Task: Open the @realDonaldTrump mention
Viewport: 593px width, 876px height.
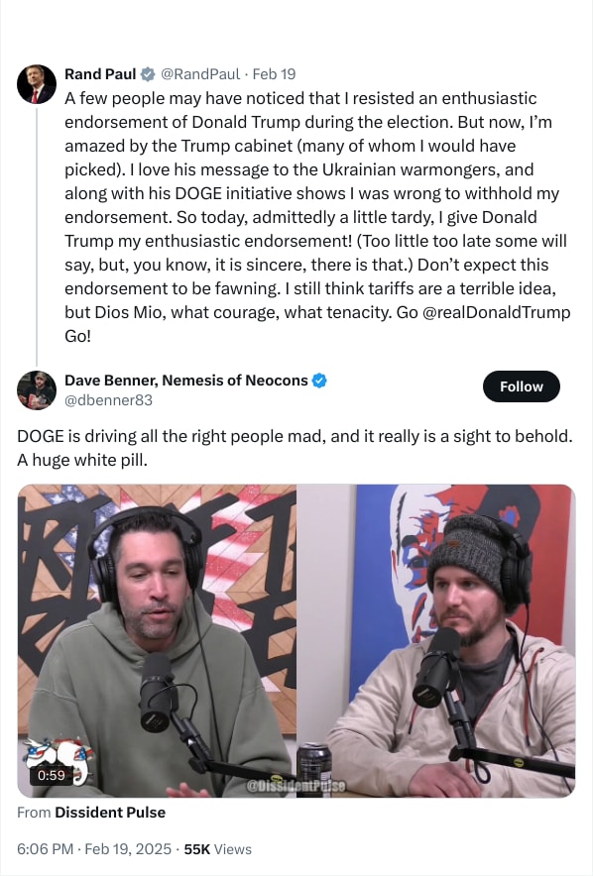Action: [x=497, y=312]
